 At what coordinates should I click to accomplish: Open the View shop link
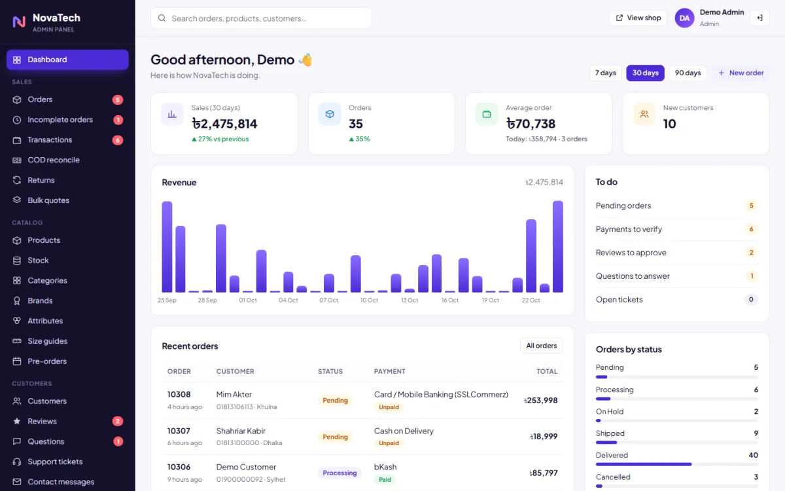click(x=638, y=18)
